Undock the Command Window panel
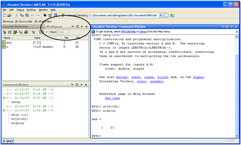241x145 pixels. point(231,26)
